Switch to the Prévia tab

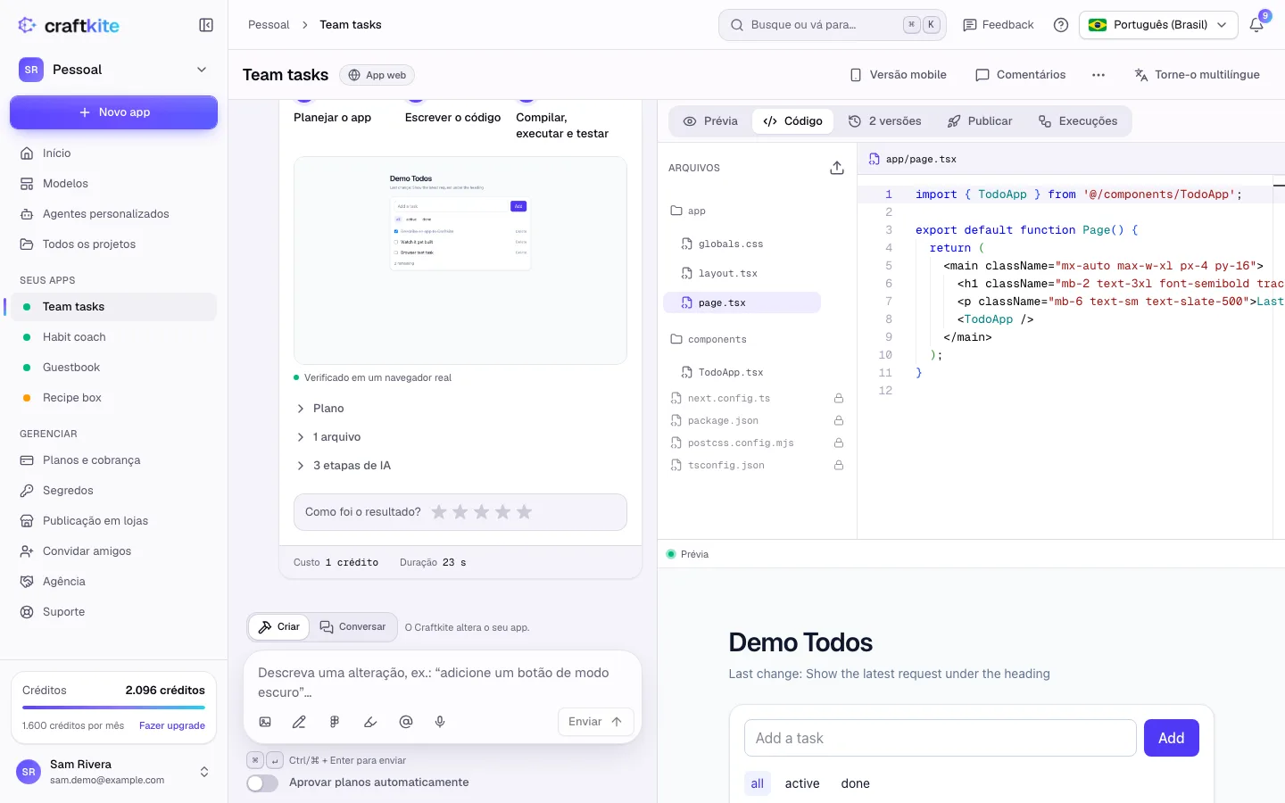(710, 121)
